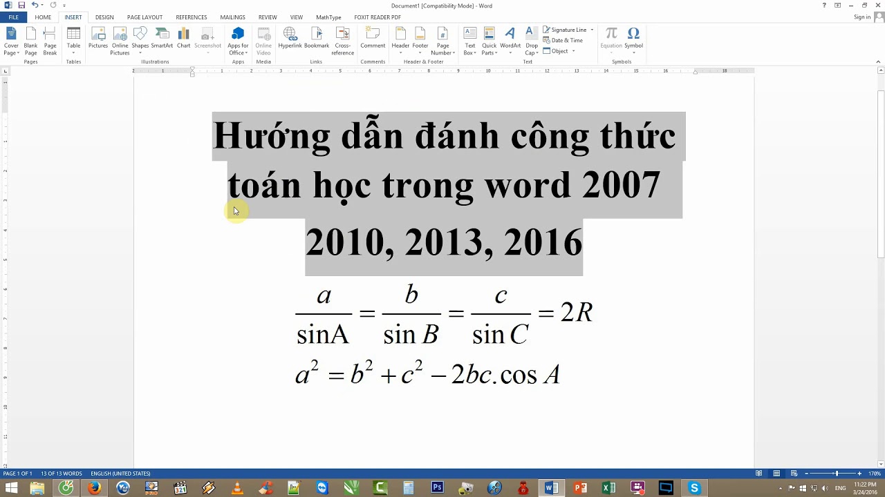885x497 pixels.
Task: Switch to Read Mode view
Action: pos(759,474)
